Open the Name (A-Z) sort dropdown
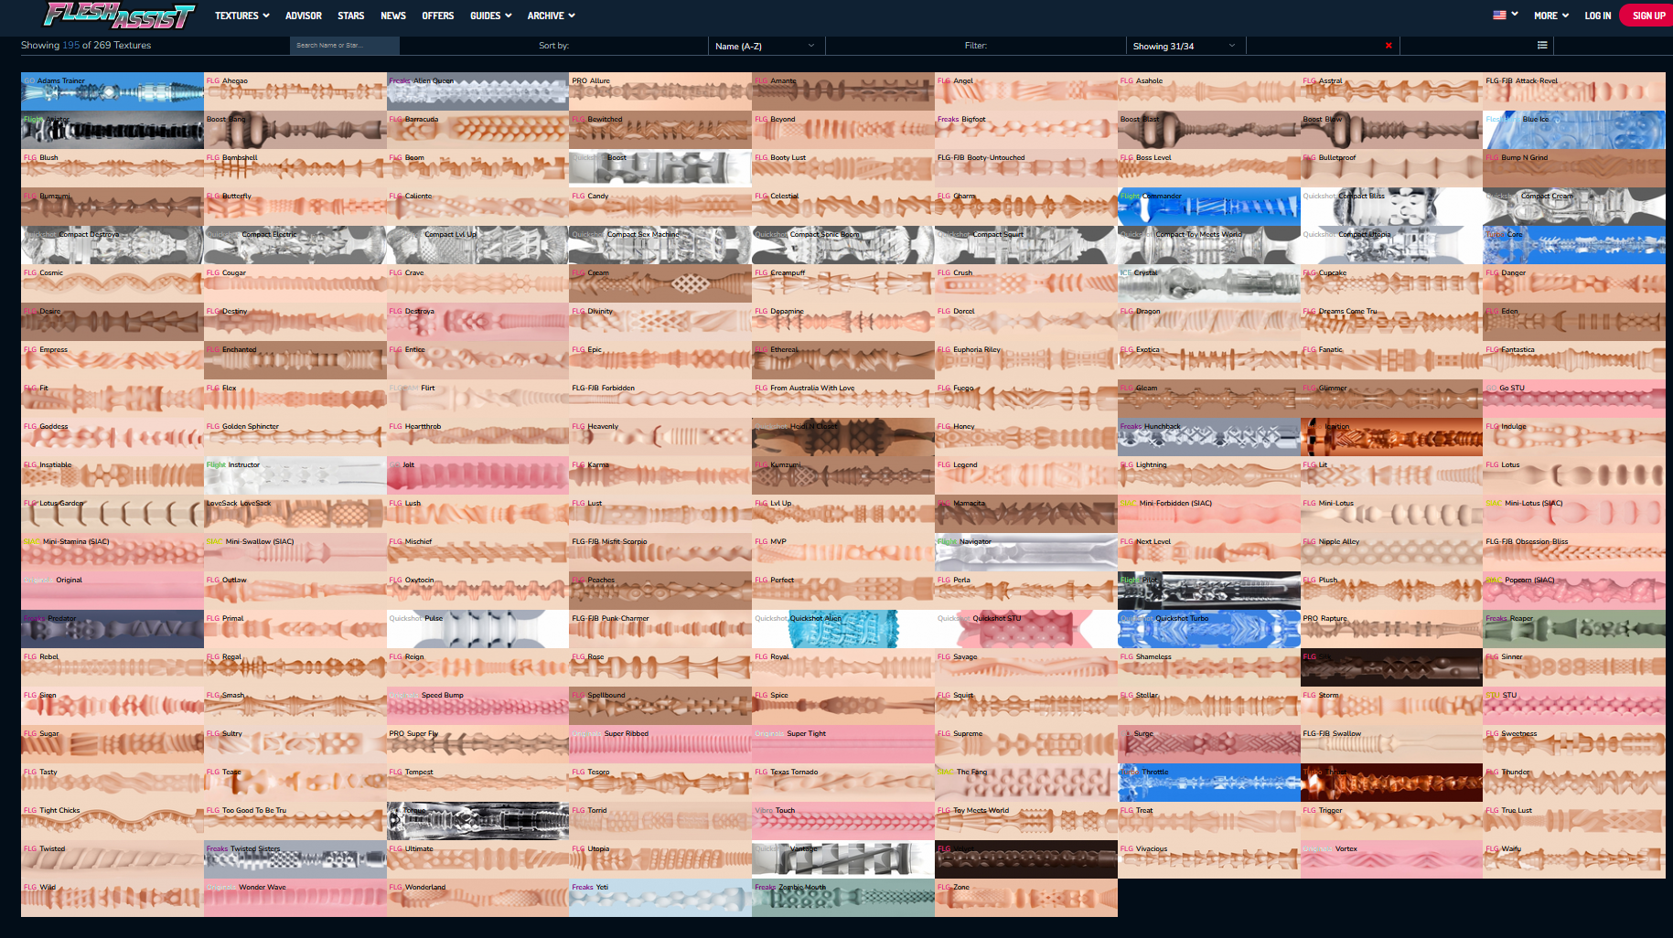This screenshot has width=1673, height=938. (766, 46)
